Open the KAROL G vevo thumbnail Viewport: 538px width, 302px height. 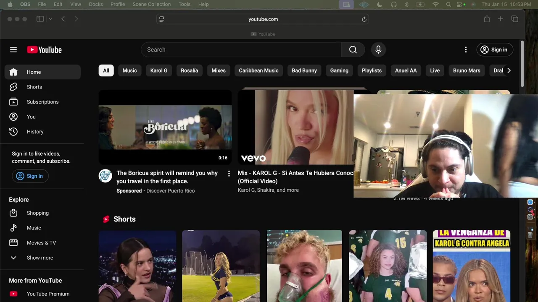pyautogui.click(x=295, y=127)
